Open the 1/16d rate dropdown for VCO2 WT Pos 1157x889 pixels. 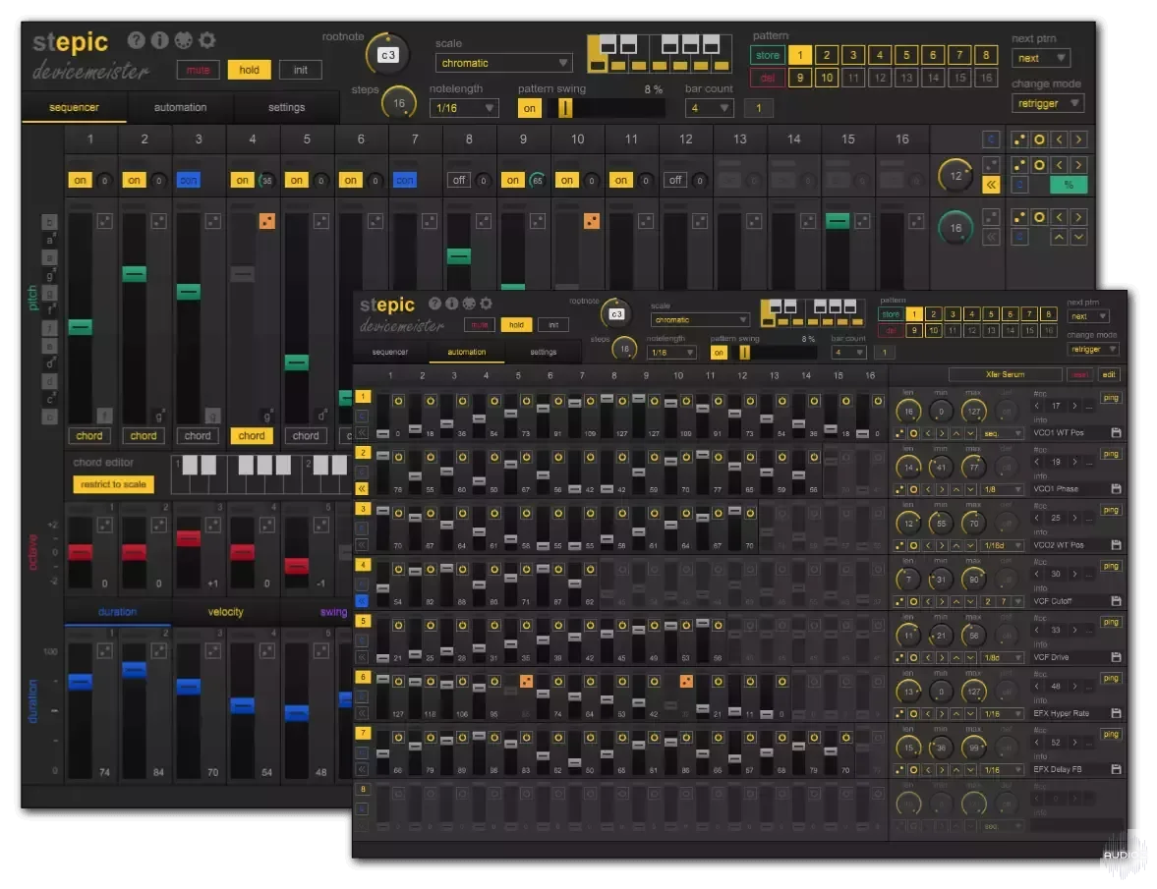[x=1002, y=545]
